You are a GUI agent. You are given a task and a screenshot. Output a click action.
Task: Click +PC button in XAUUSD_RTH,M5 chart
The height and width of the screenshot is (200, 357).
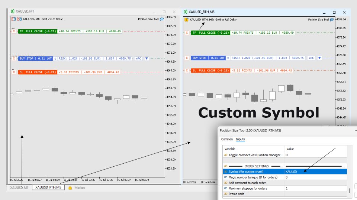click(x=311, y=58)
